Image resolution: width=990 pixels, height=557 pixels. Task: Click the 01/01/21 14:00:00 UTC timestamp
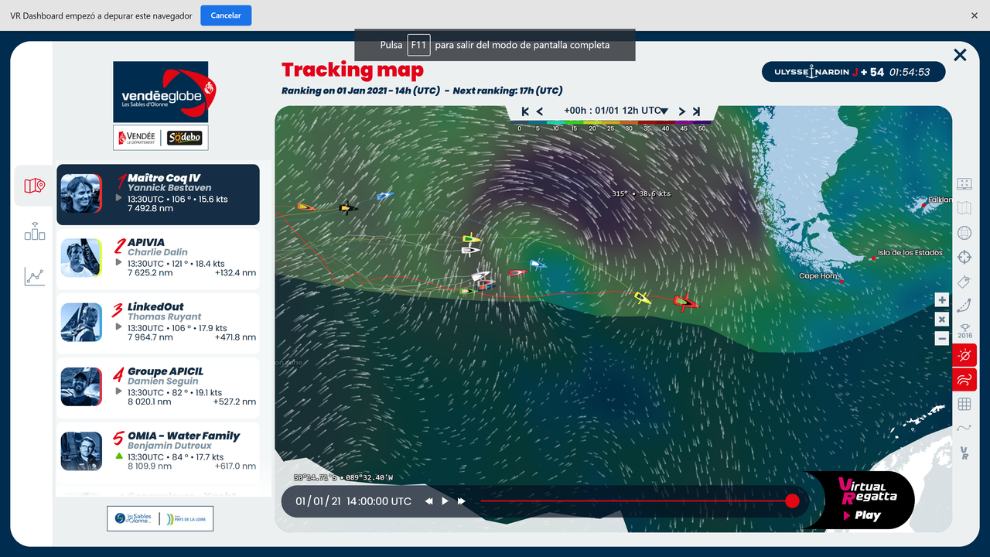click(x=353, y=501)
